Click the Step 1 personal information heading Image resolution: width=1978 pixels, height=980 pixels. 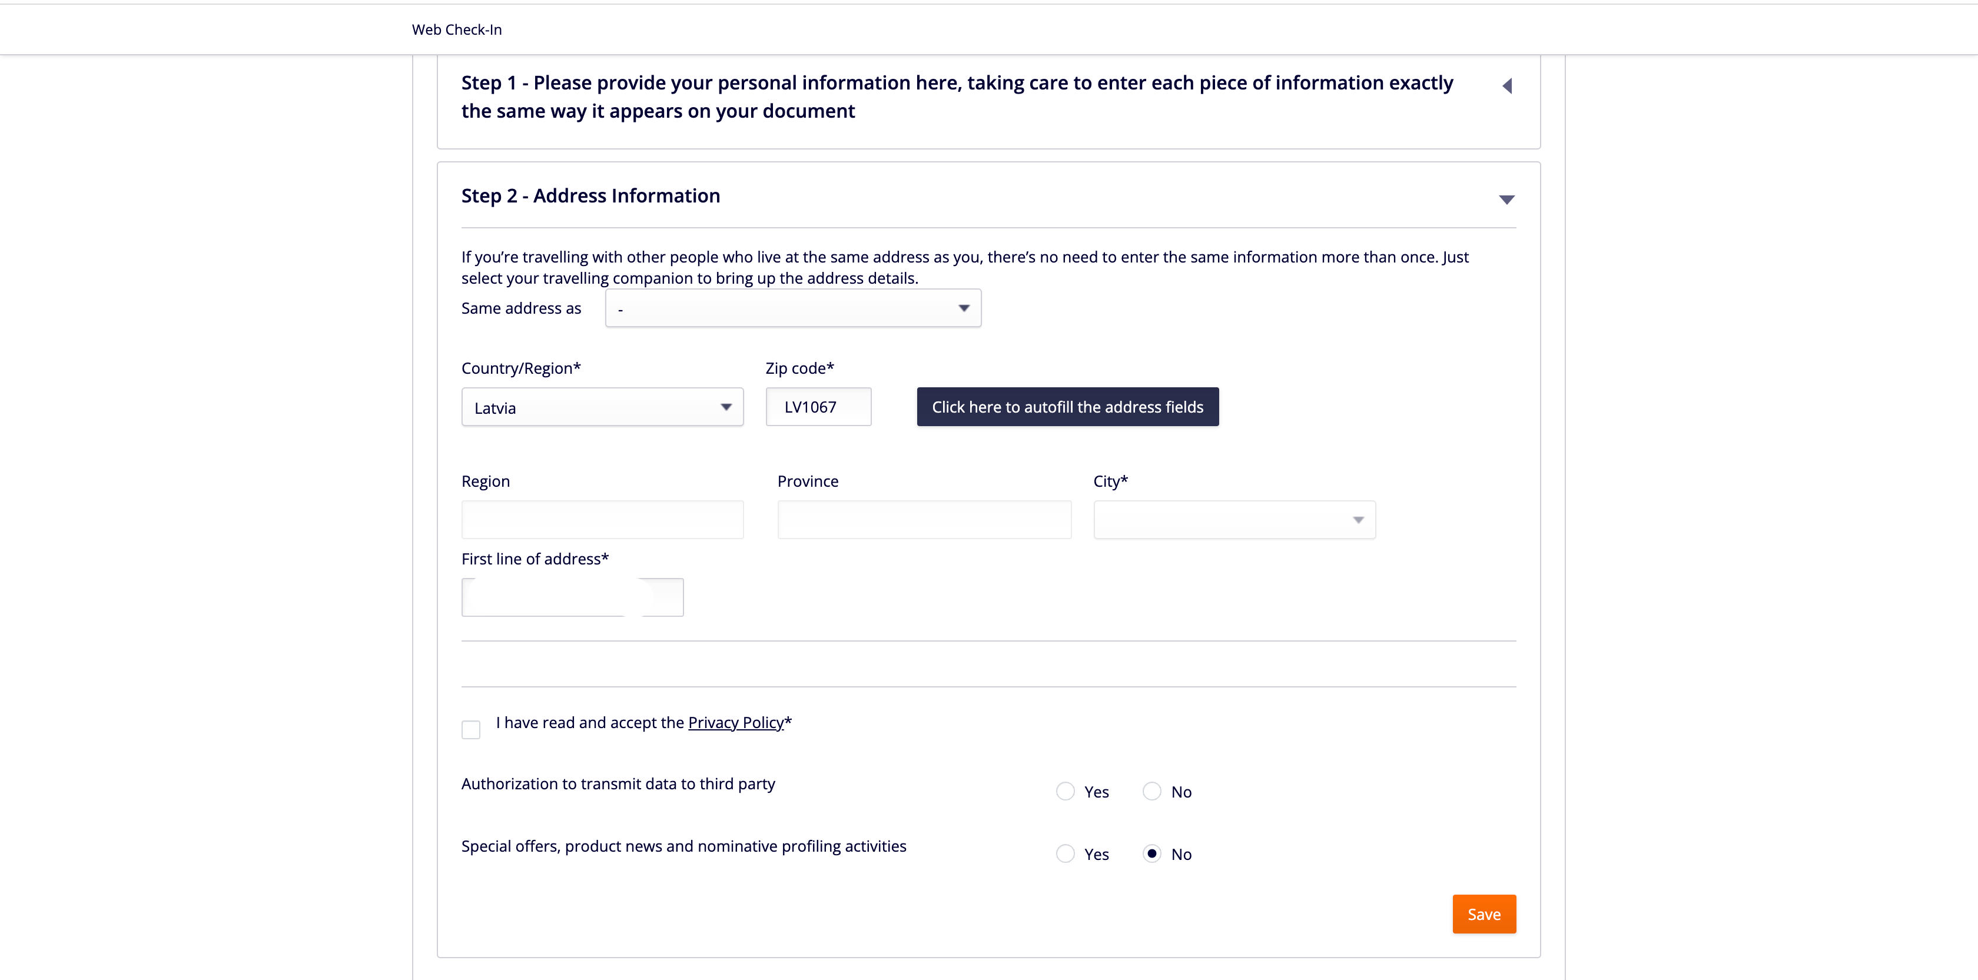(957, 97)
